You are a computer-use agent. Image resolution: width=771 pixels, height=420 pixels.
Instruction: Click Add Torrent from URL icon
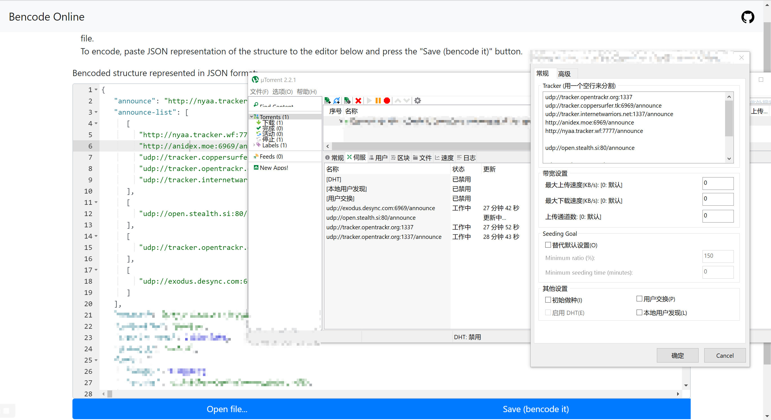(337, 101)
